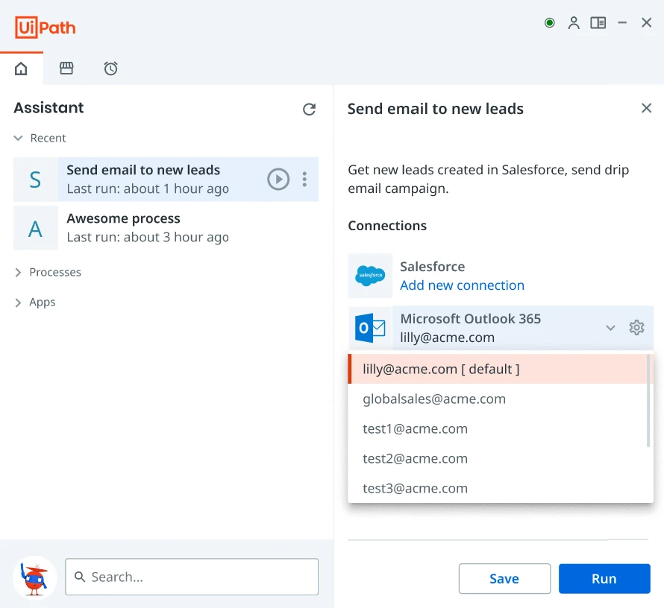Open Outlook connection settings gear

click(636, 328)
